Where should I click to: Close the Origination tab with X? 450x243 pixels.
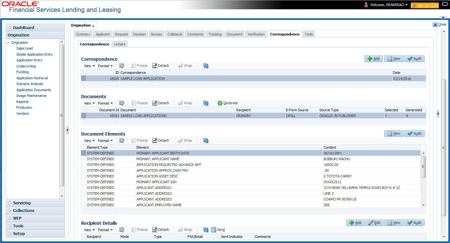(x=93, y=26)
